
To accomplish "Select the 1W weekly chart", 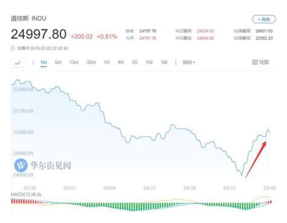I will pyautogui.click(x=150, y=62).
